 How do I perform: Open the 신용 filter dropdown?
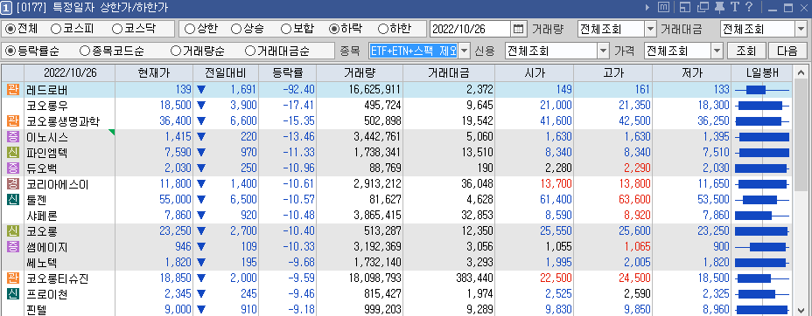coord(603,51)
